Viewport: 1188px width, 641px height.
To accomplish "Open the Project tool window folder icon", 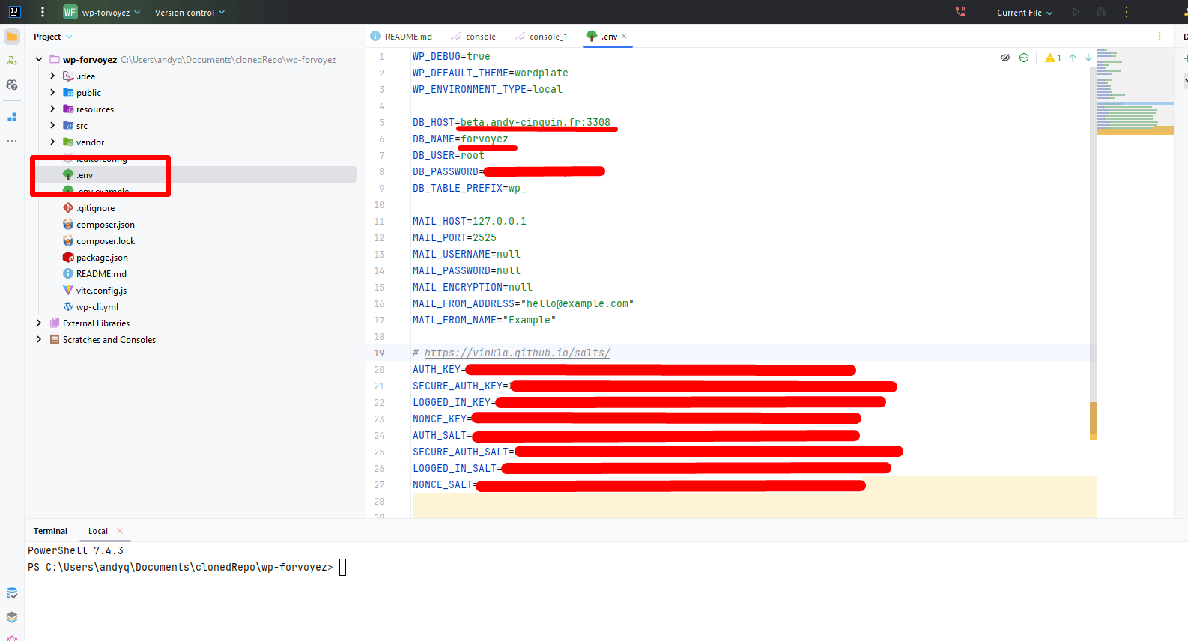I will tap(12, 37).
